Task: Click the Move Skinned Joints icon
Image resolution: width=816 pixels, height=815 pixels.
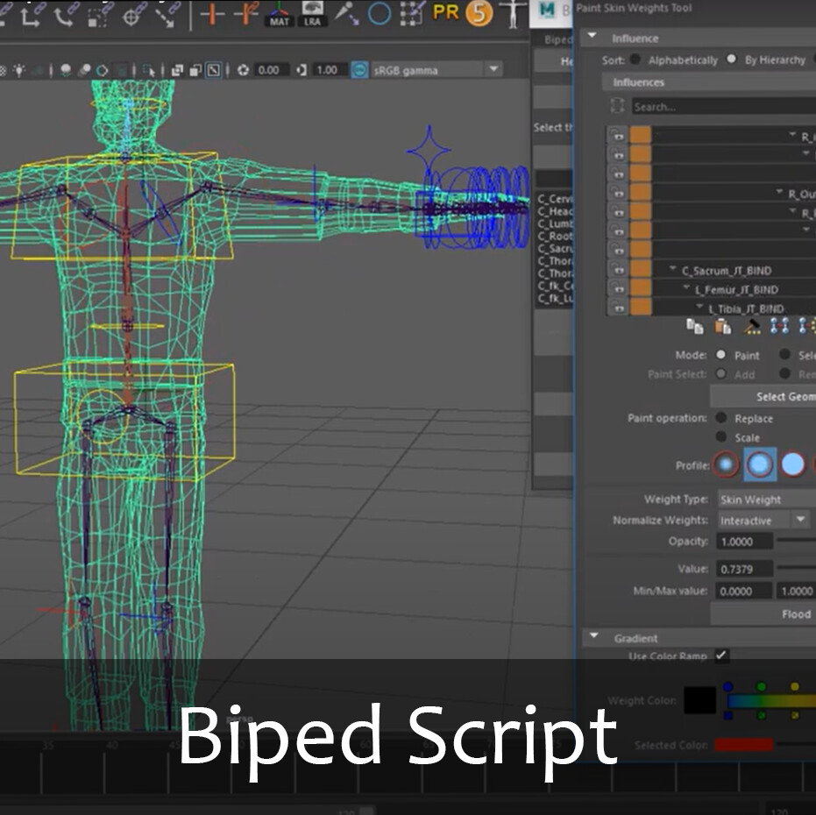Action: 780,328
